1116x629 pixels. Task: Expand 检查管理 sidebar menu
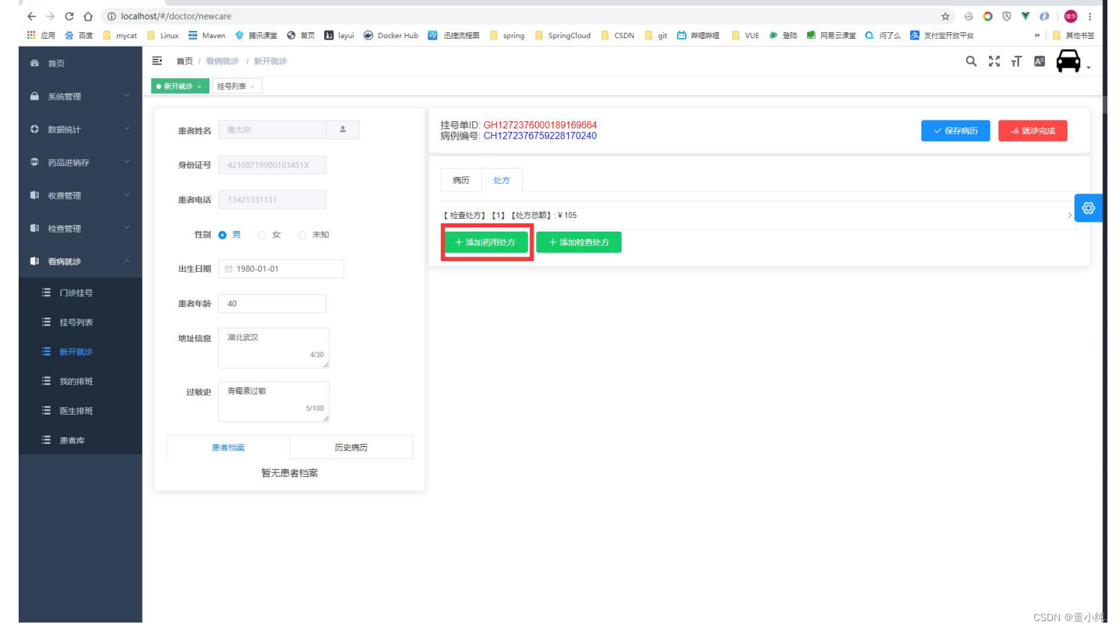(x=80, y=228)
